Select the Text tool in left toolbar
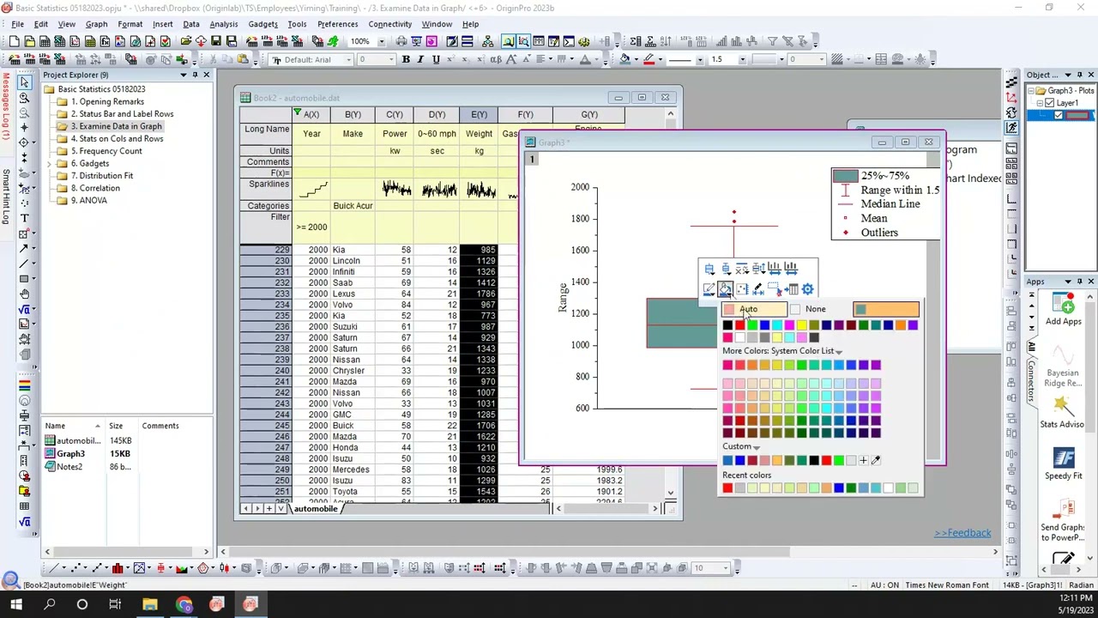 24,218
